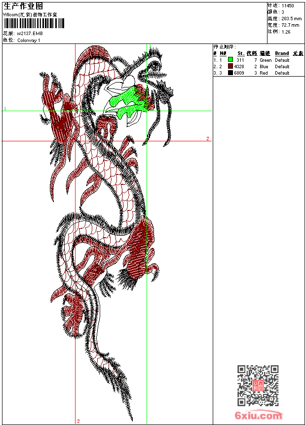
Task: Select the "Green" description cell
Action: coord(266,60)
